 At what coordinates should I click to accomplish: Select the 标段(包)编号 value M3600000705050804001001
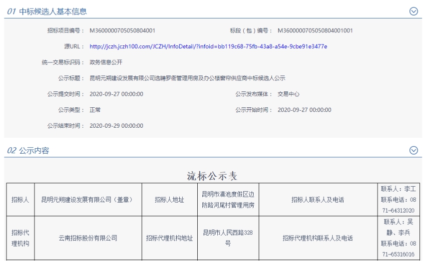click(x=315, y=30)
